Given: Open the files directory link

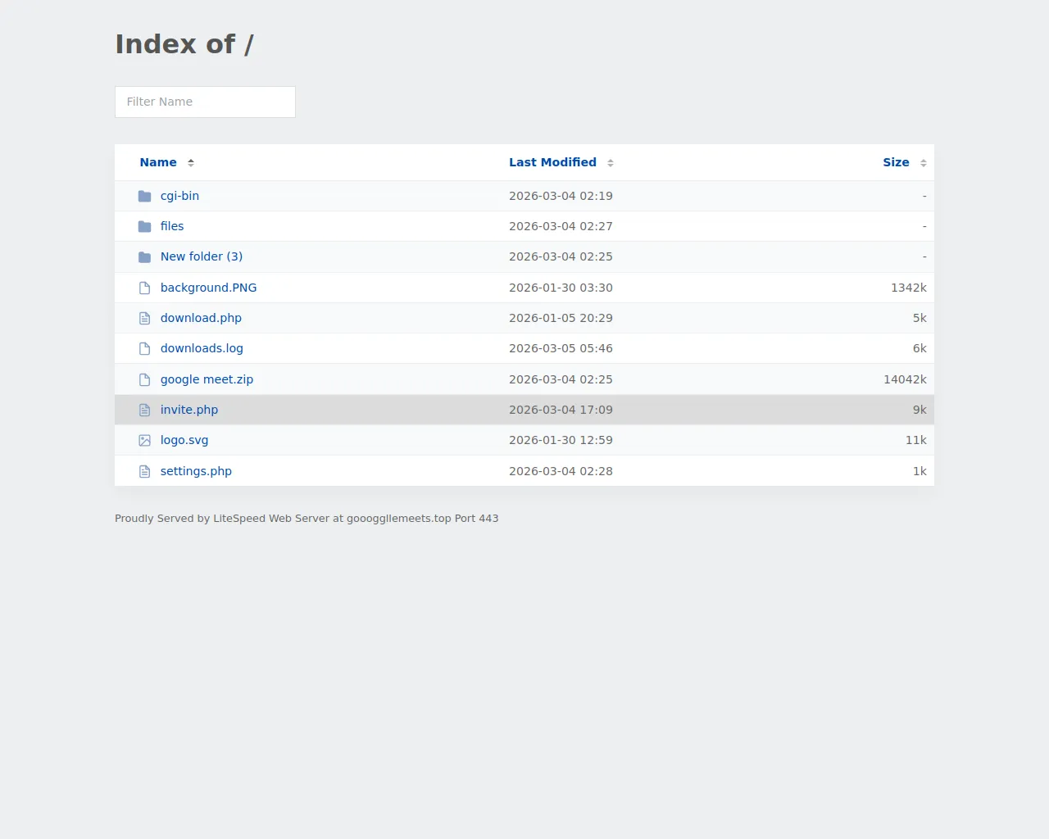Looking at the screenshot, I should coord(172,226).
